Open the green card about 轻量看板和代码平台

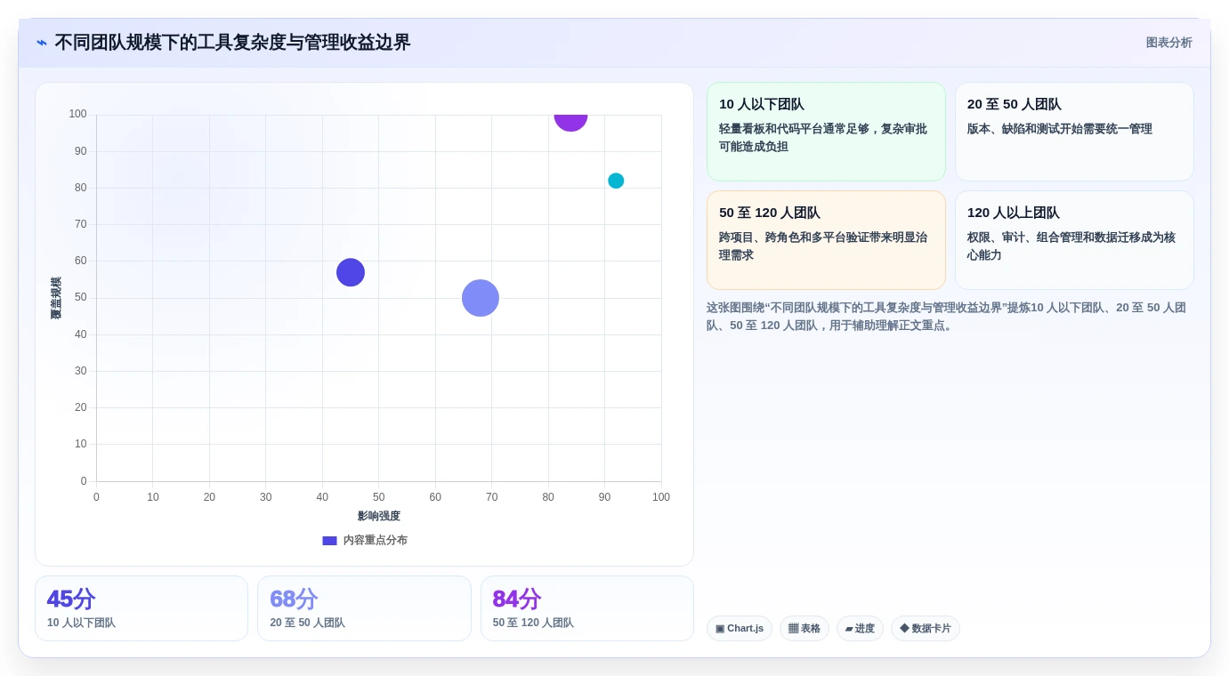[826, 132]
